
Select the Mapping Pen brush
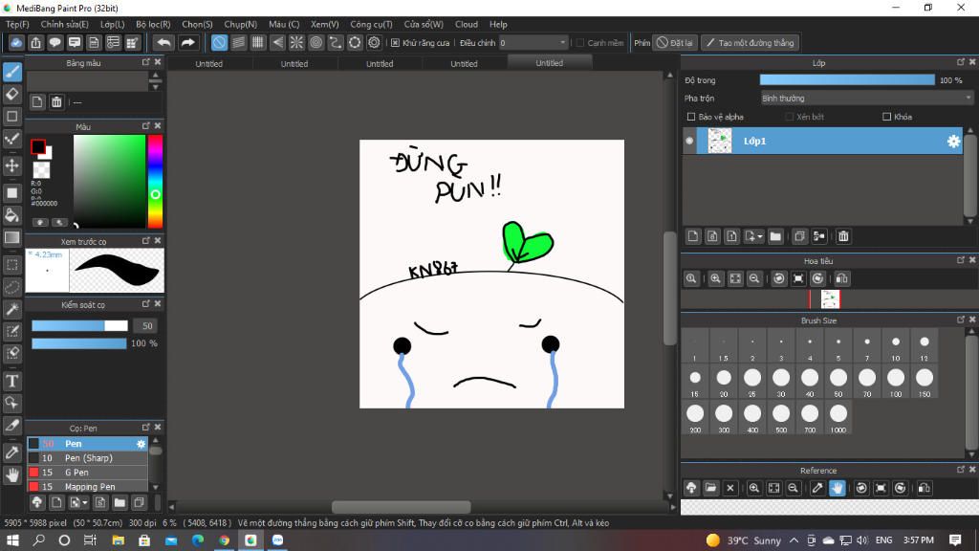tap(87, 487)
